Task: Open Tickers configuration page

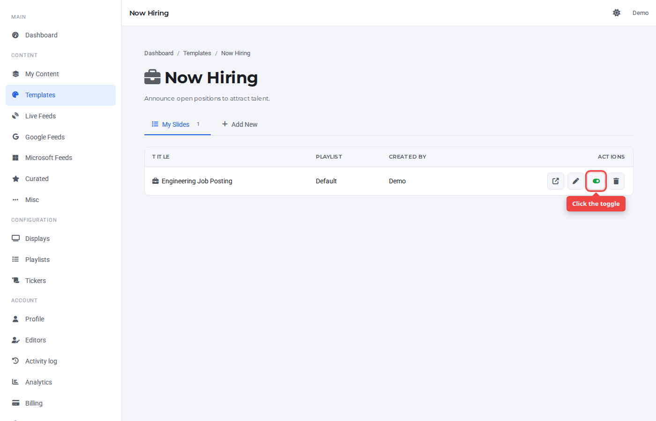Action: [60, 281]
